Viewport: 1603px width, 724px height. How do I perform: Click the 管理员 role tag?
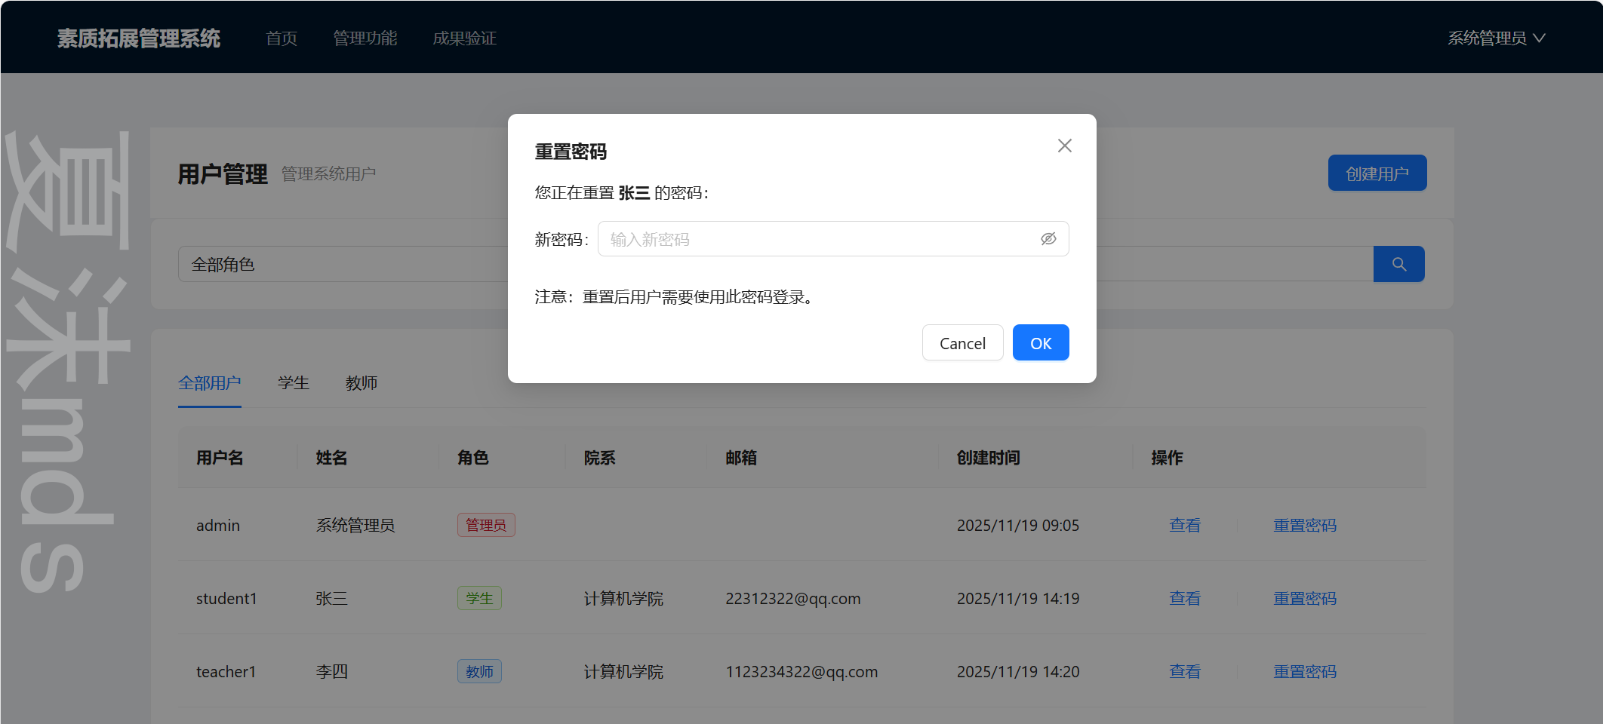click(486, 525)
